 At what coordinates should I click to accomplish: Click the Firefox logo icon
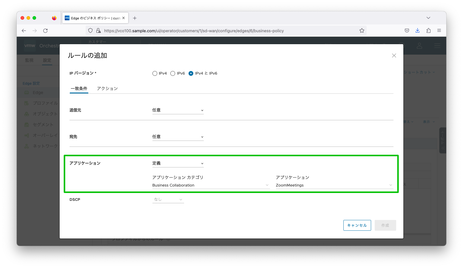[x=54, y=18]
